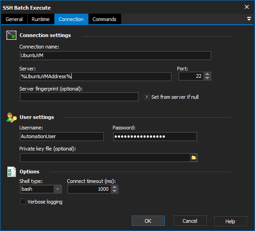
Task: Click the User settings key icon
Action: click(11, 118)
